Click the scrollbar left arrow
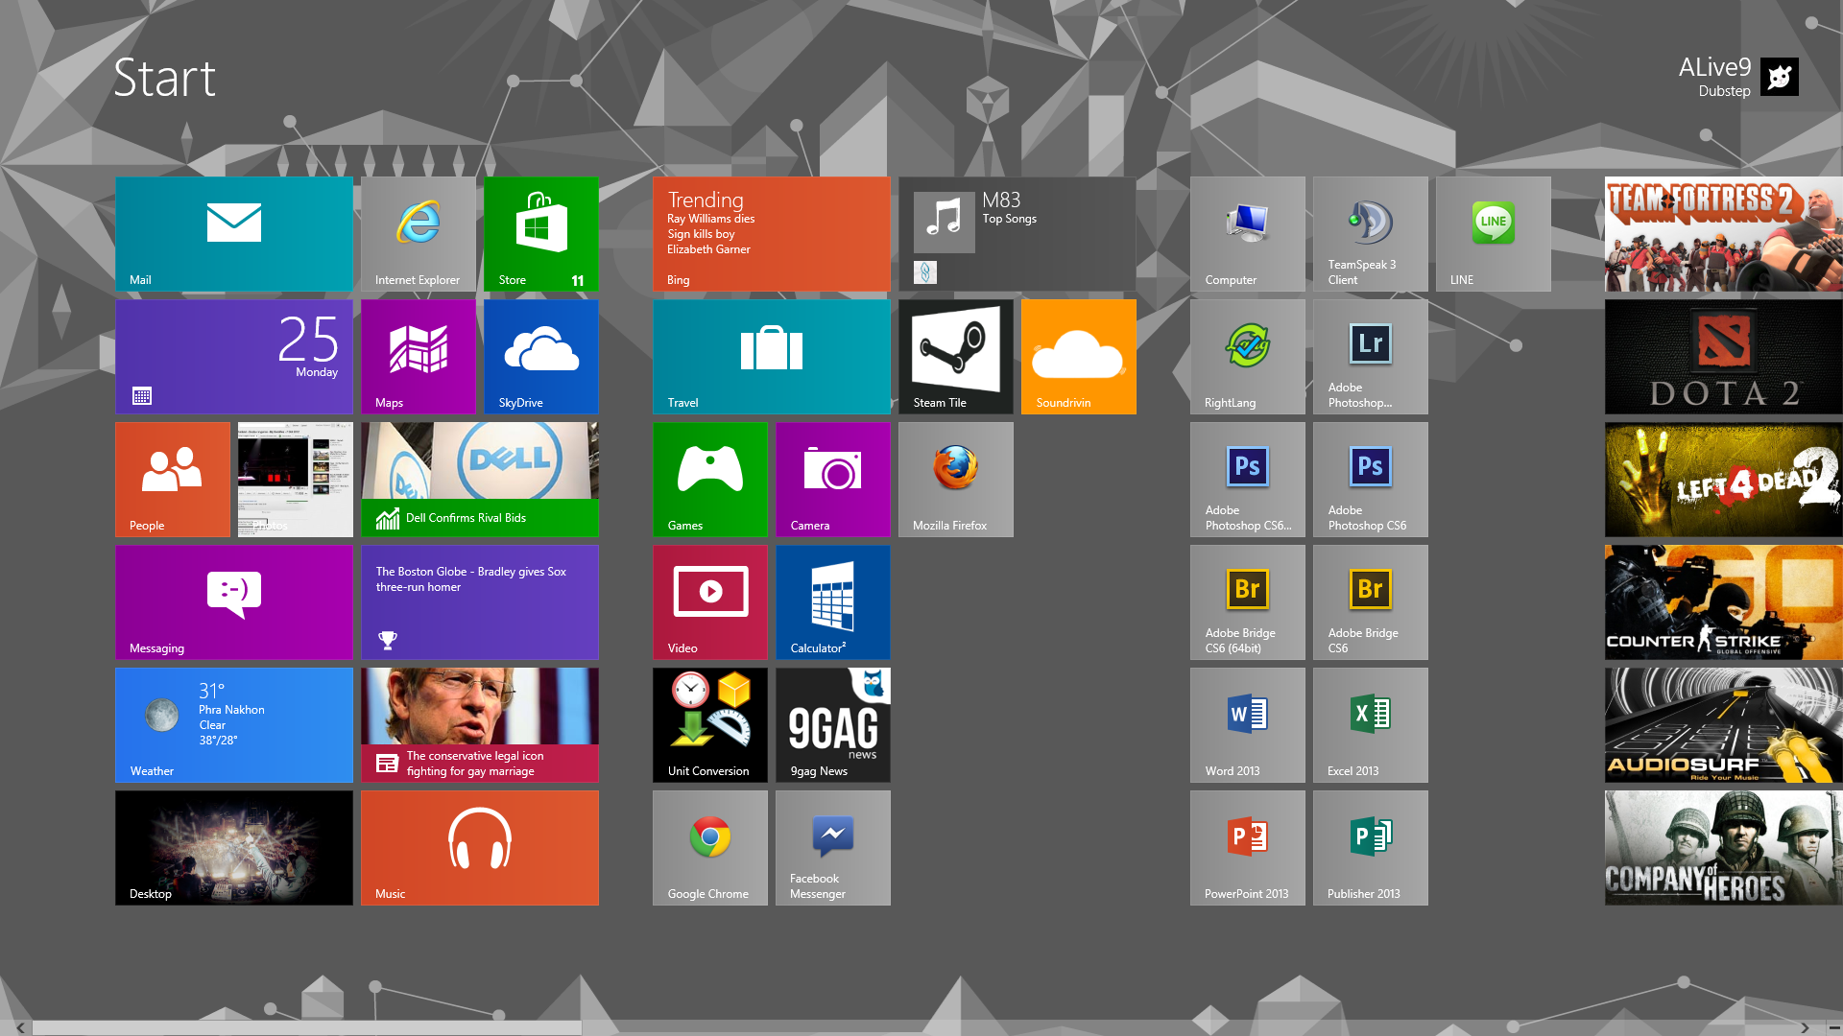 20,1027
